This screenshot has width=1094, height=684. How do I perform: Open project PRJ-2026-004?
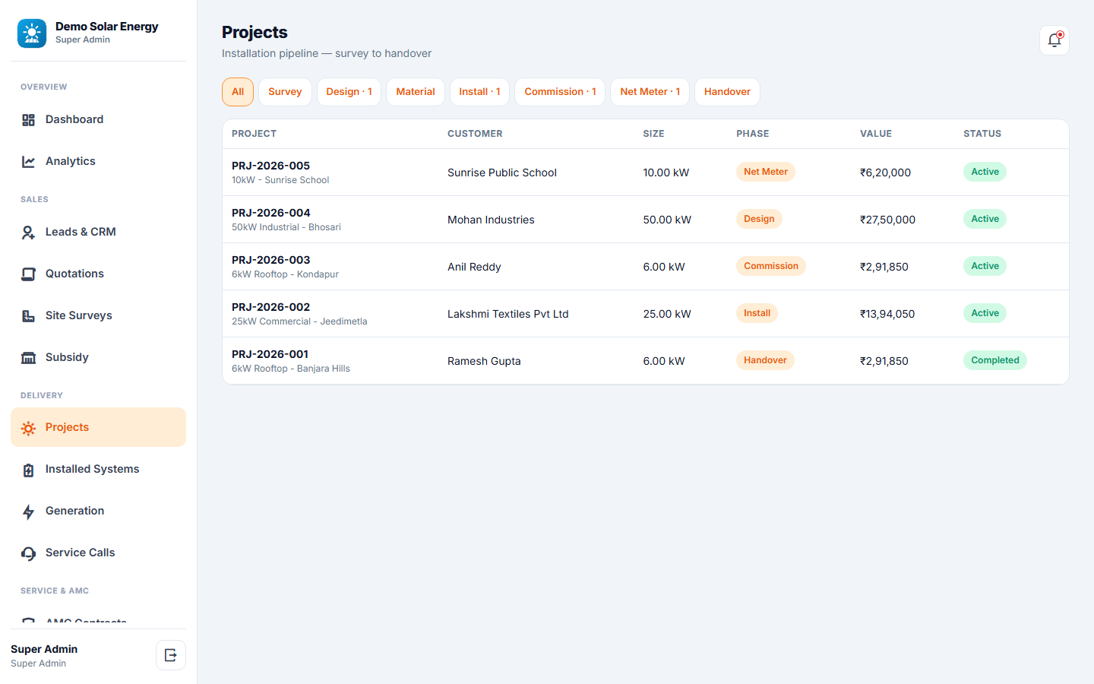click(x=646, y=220)
